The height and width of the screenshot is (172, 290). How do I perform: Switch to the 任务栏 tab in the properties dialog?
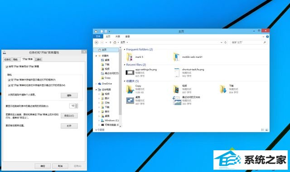(x=8, y=59)
